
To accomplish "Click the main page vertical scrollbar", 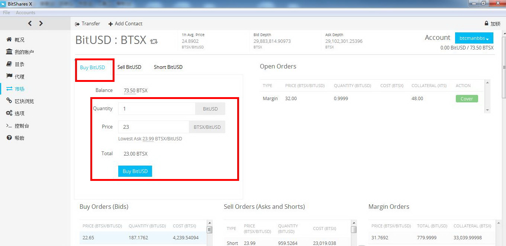I will tap(504, 138).
